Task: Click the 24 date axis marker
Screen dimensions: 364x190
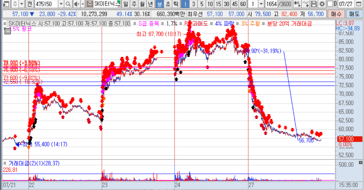Action: point(178,185)
